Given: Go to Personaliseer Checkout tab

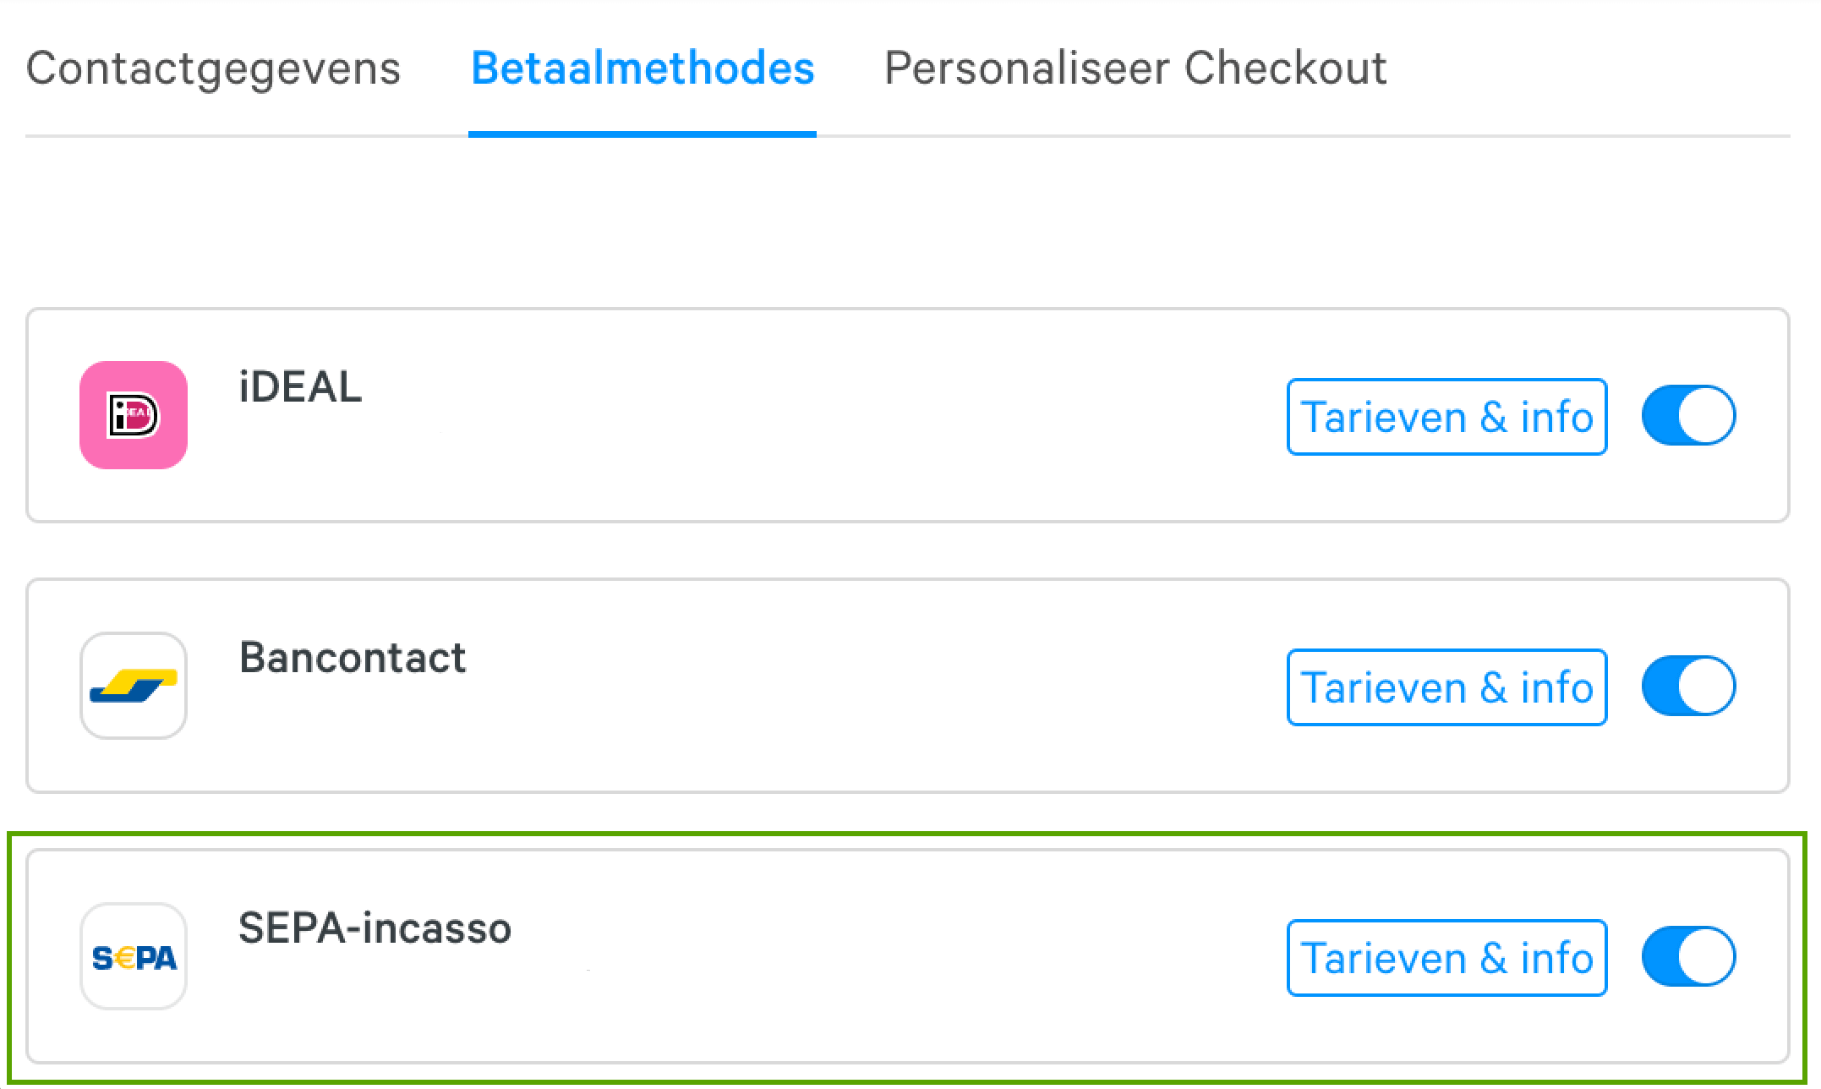Looking at the screenshot, I should (1135, 68).
